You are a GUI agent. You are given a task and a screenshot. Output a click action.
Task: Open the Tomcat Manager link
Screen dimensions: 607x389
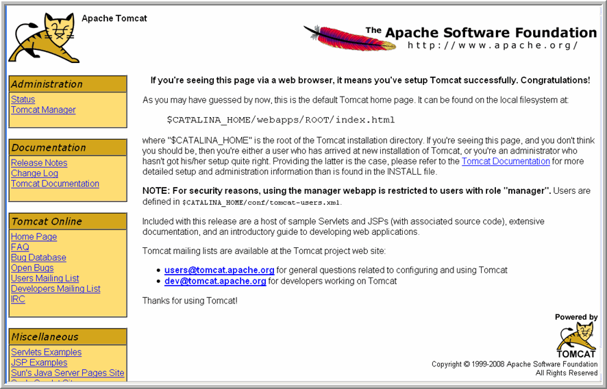point(43,110)
